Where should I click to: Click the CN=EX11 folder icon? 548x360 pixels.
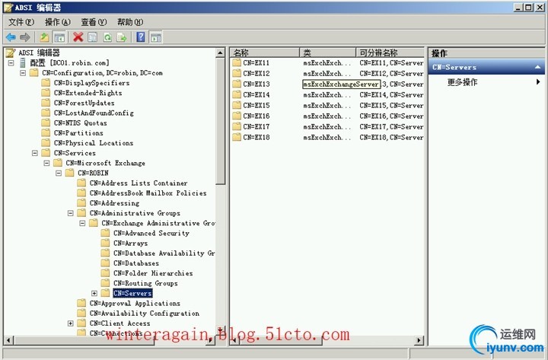click(x=237, y=63)
